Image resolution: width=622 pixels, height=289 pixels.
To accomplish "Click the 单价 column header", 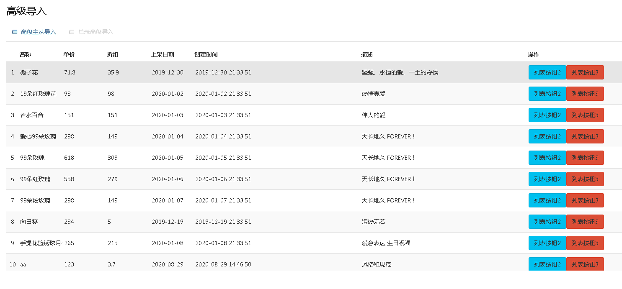I will point(69,54).
